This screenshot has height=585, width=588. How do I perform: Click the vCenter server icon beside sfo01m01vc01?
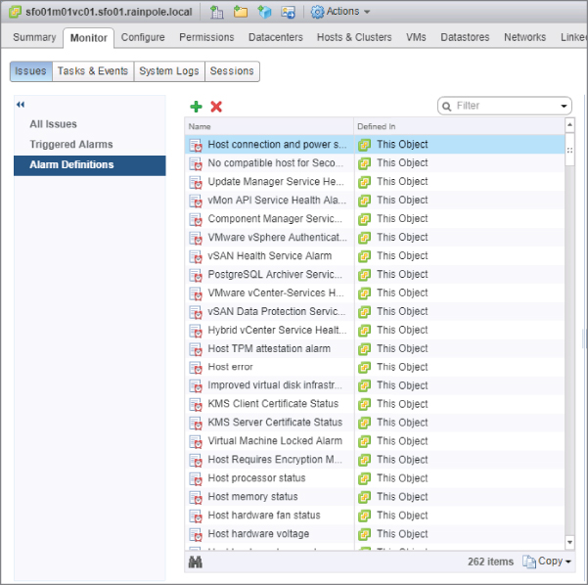point(15,12)
